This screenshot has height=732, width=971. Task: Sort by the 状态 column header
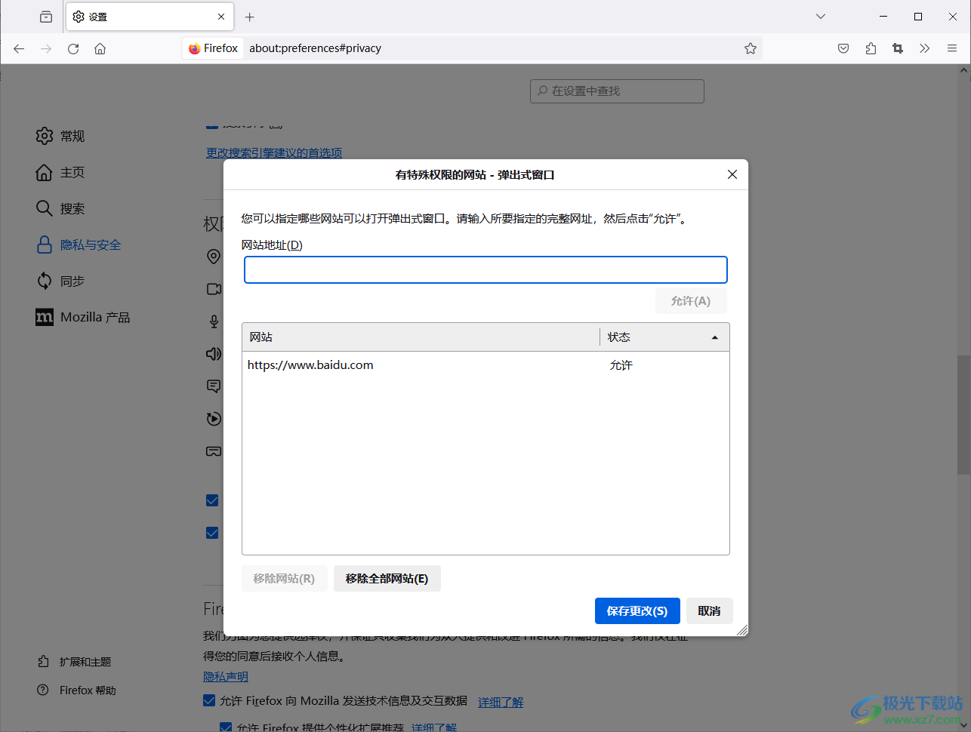coord(664,337)
